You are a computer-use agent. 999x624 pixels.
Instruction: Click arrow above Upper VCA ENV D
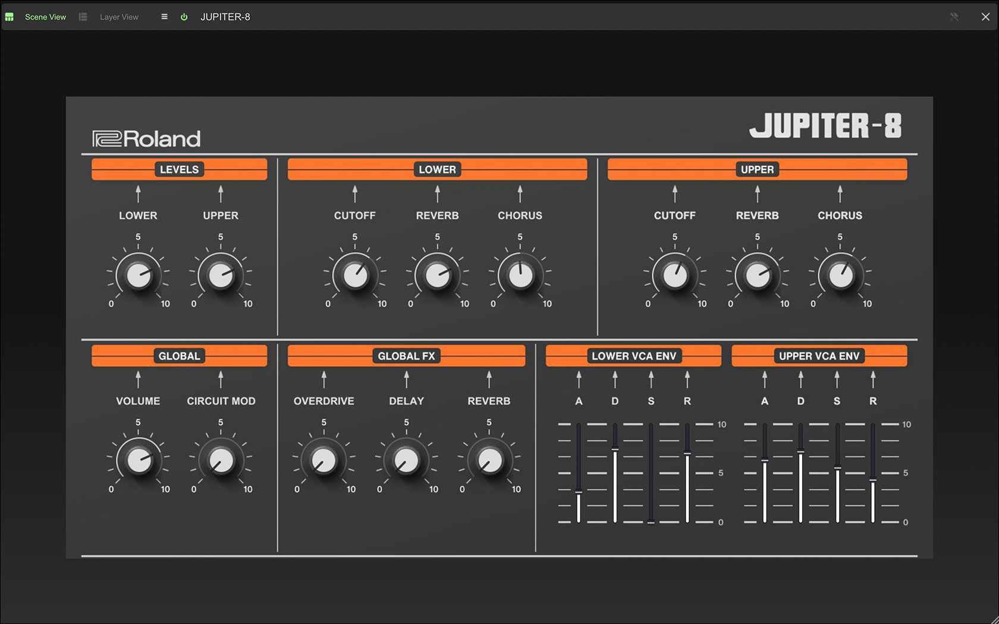click(801, 379)
